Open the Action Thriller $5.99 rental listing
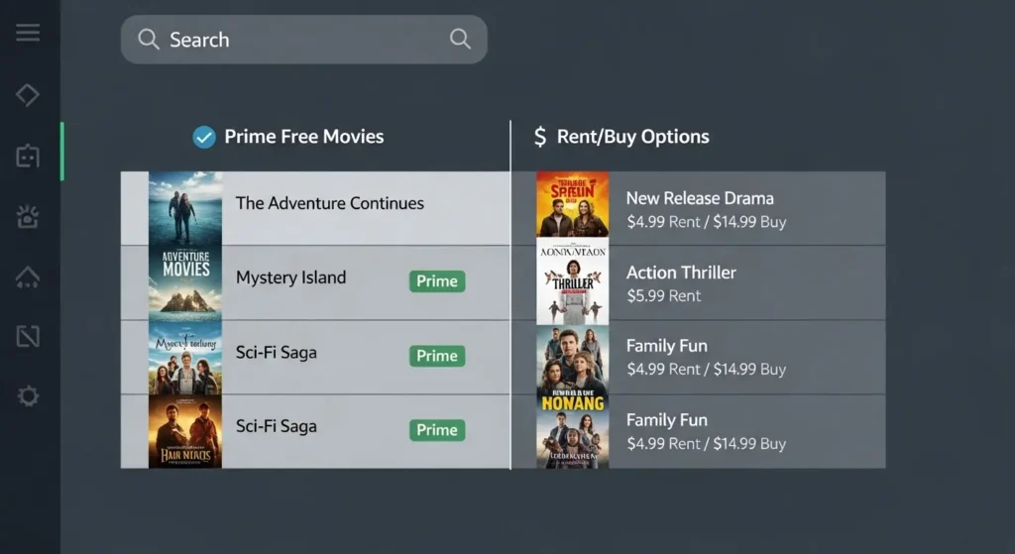This screenshot has width=1015, height=554. point(681,283)
